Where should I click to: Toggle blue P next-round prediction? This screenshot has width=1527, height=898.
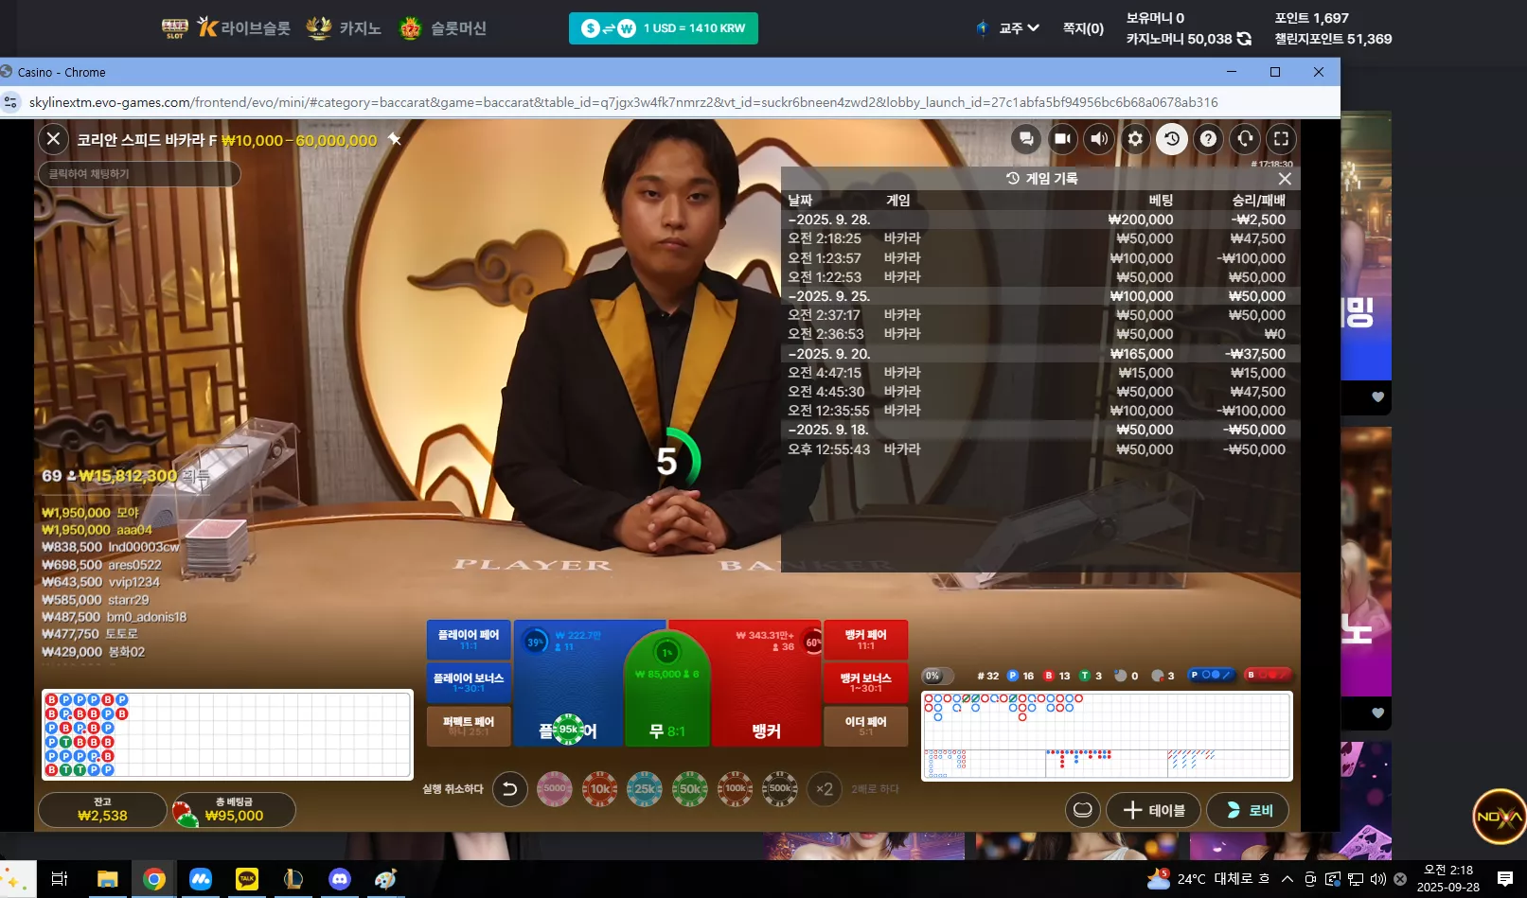coord(1212,675)
